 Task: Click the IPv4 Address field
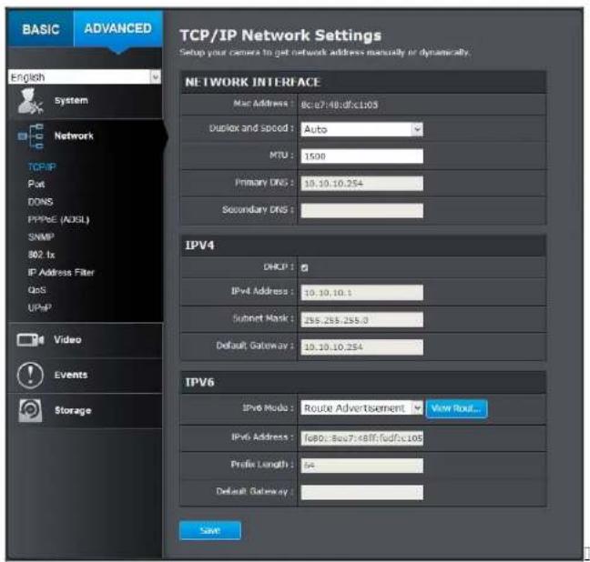[361, 293]
